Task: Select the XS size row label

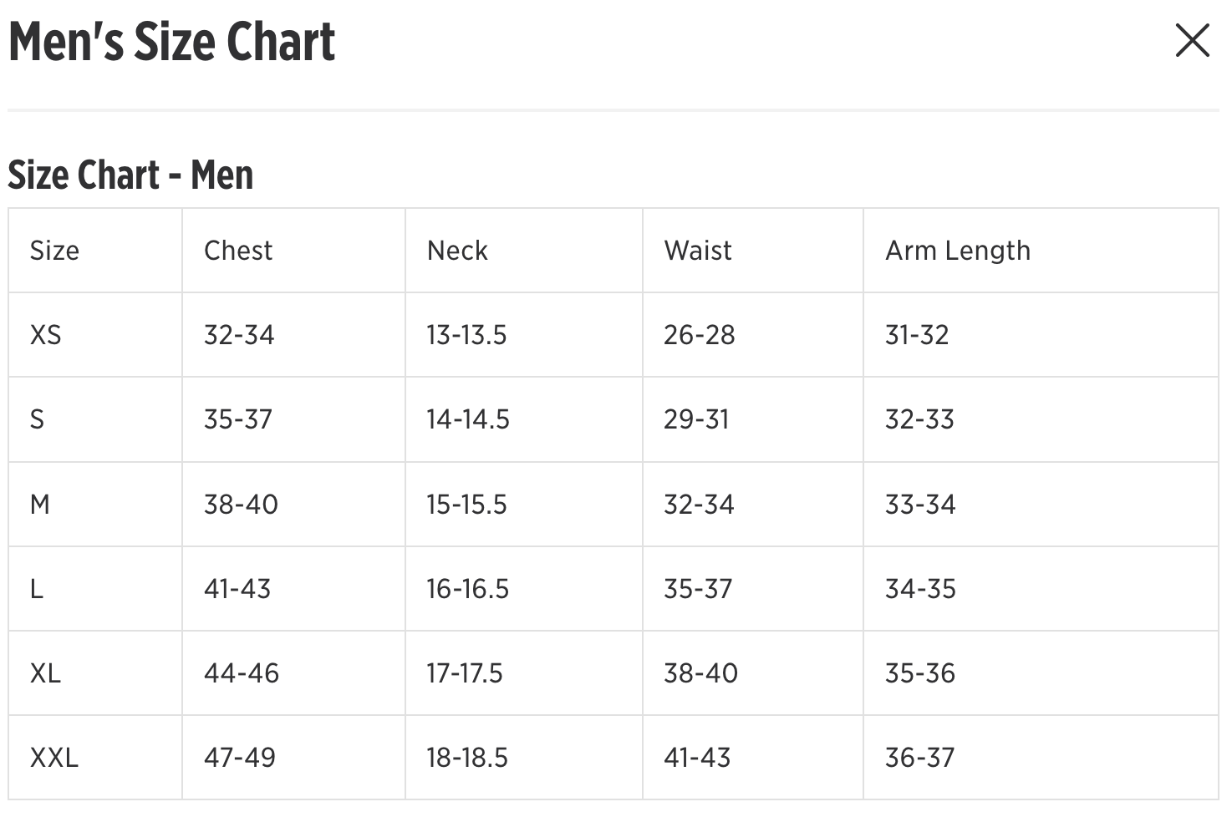Action: pos(46,335)
